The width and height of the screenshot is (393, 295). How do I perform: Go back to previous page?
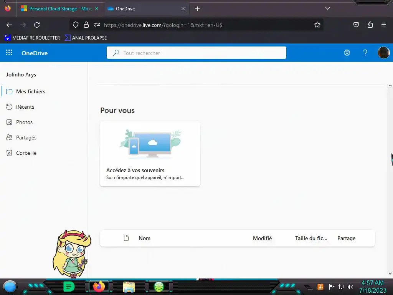click(9, 25)
